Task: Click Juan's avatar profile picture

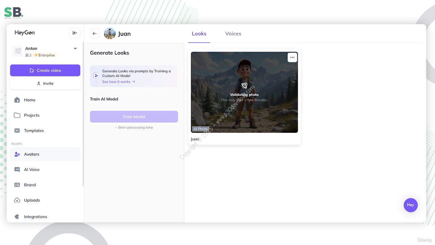Action: coord(110,33)
